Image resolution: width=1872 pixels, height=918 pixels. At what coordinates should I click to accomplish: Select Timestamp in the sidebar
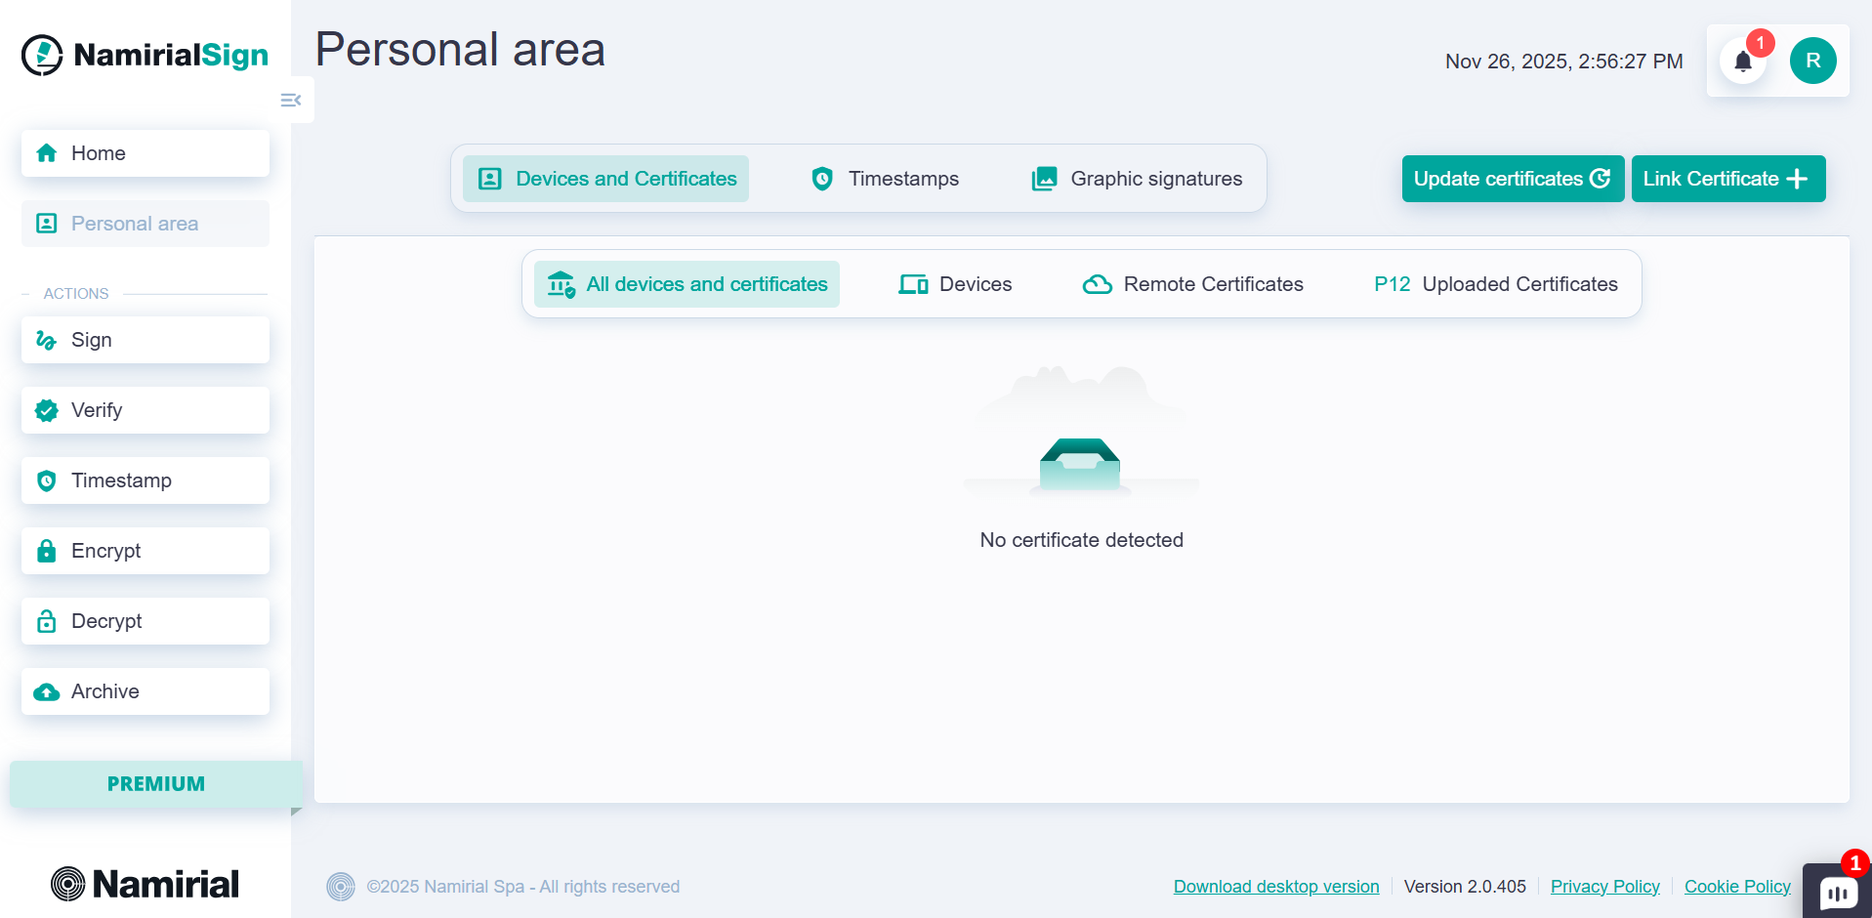pyautogui.click(x=146, y=480)
